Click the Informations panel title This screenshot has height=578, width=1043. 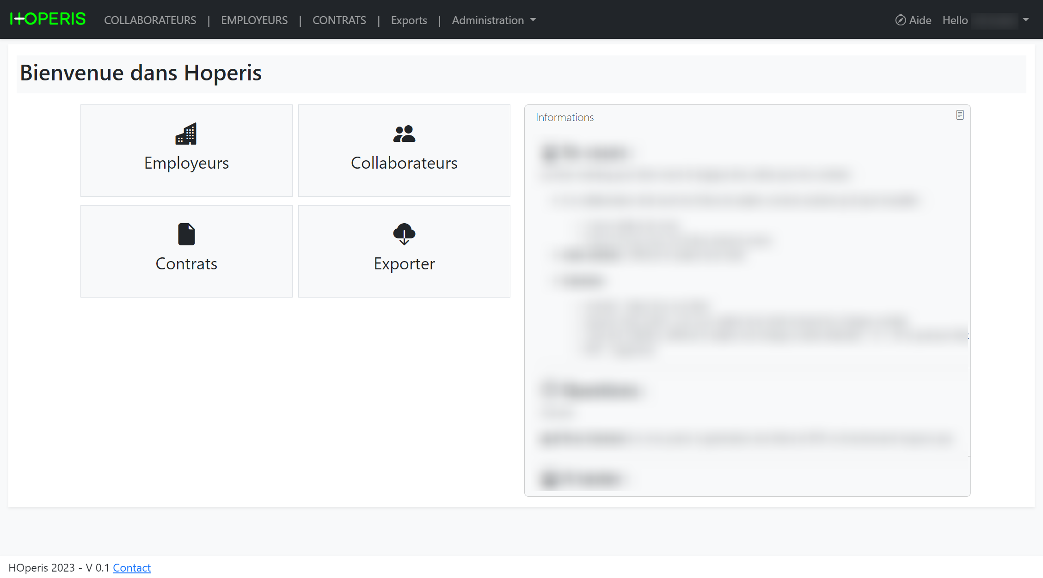(x=564, y=117)
